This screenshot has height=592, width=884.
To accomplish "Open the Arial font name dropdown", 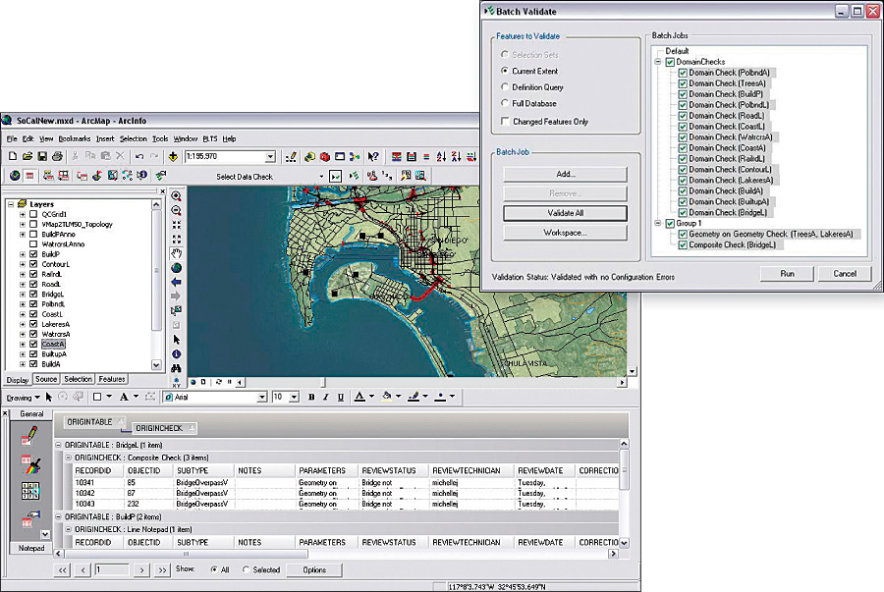I will pos(261,398).
